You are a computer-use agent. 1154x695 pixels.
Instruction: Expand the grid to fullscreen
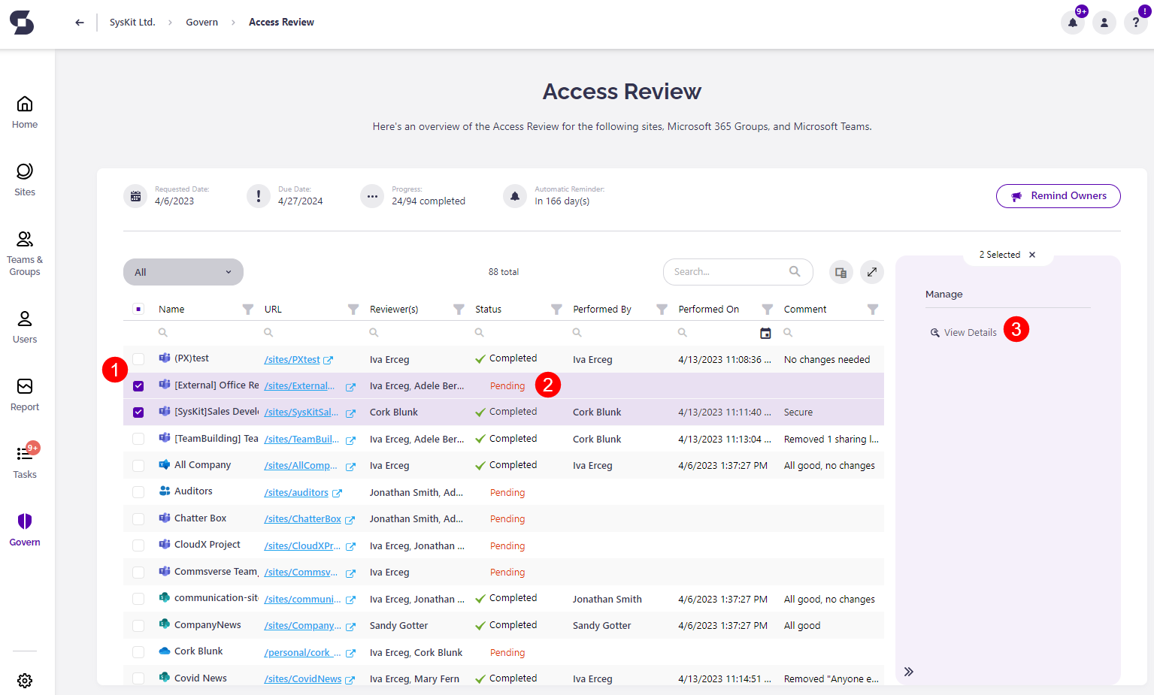point(871,272)
